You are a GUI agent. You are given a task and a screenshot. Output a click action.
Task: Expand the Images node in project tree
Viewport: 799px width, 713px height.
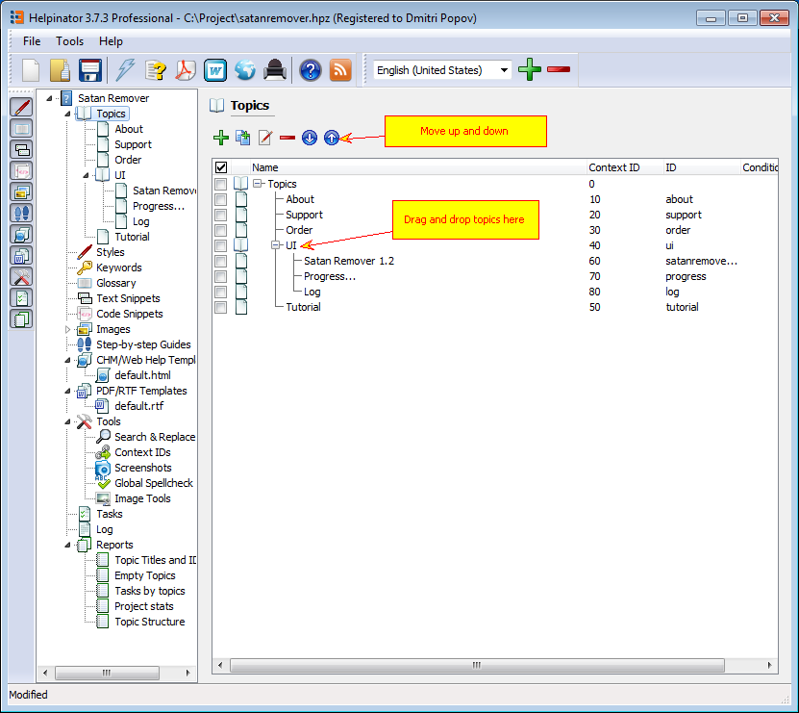[x=68, y=329]
